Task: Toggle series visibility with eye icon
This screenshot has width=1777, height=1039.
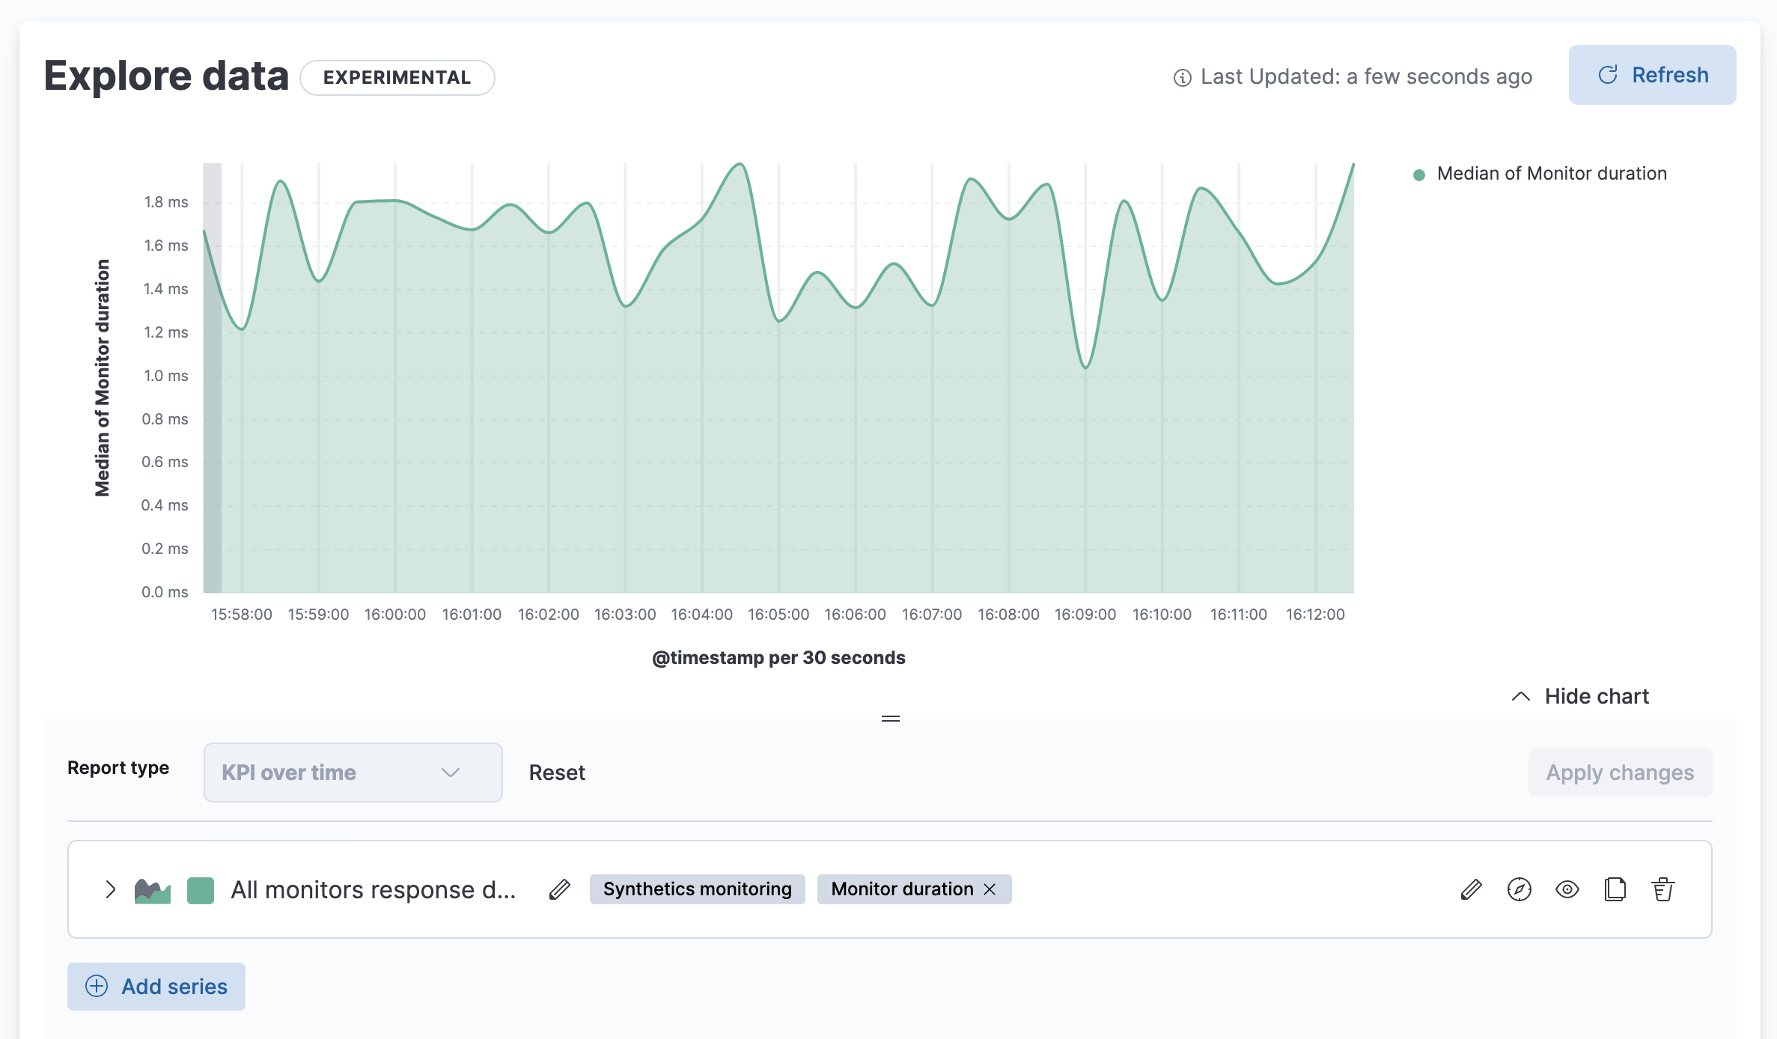Action: [1567, 889]
